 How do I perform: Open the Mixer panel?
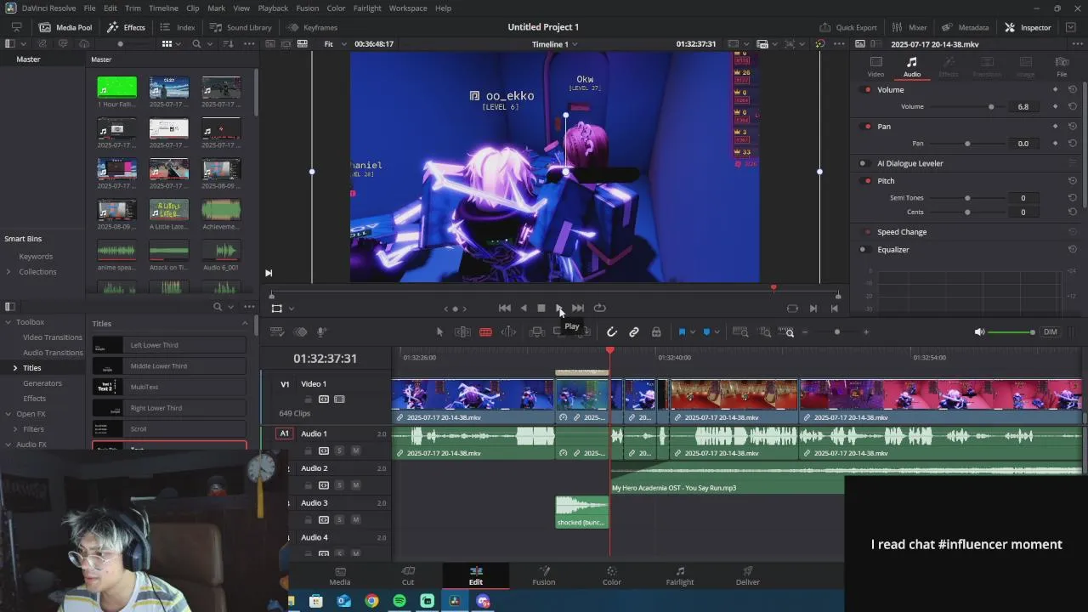[909, 27]
